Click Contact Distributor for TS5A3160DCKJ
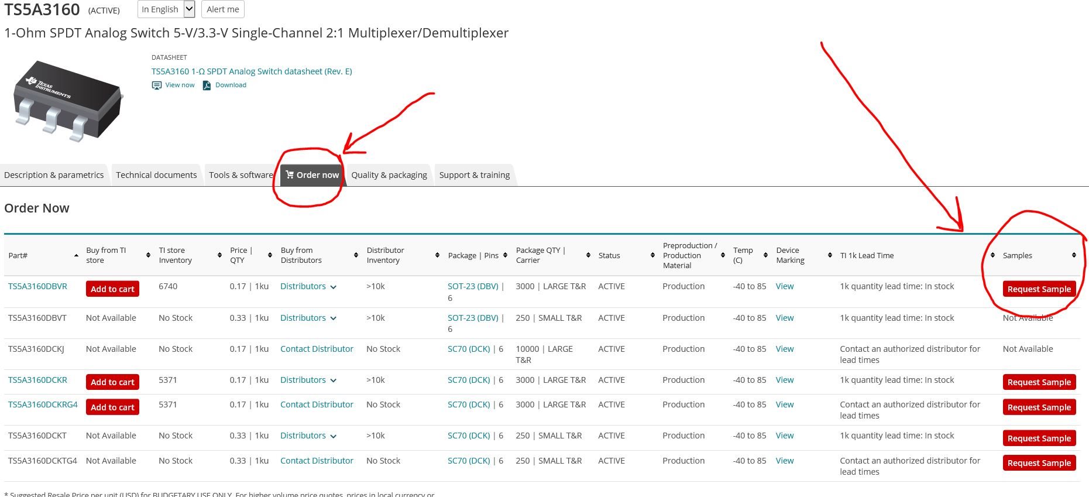The width and height of the screenshot is (1089, 497). tap(317, 349)
